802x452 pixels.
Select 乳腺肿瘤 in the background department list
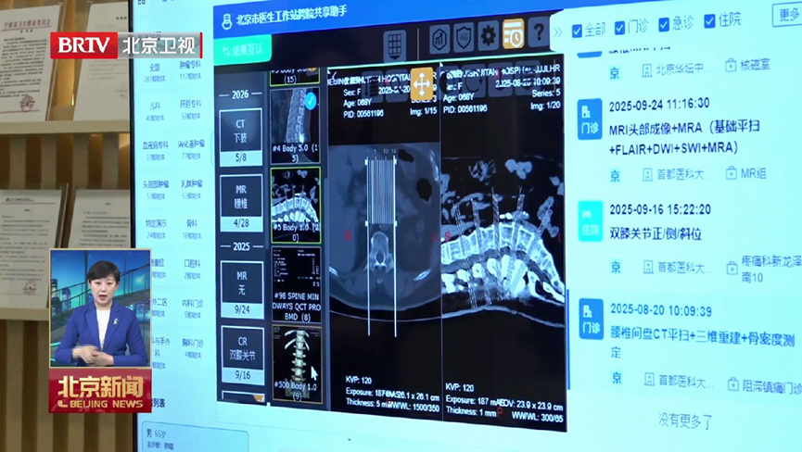(191, 184)
